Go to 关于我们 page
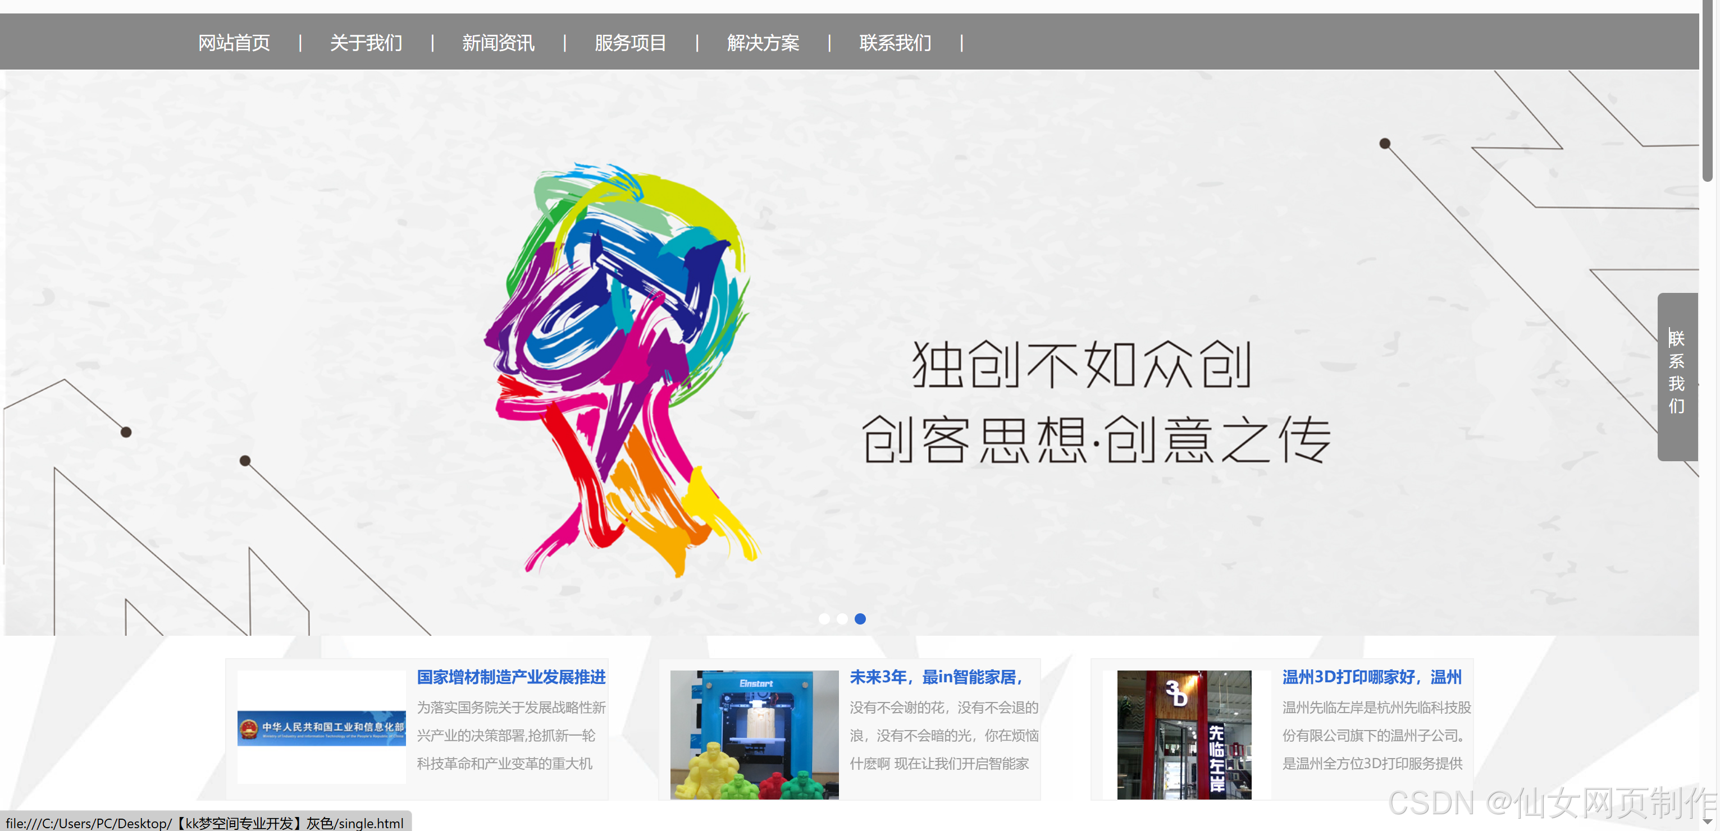 (366, 43)
